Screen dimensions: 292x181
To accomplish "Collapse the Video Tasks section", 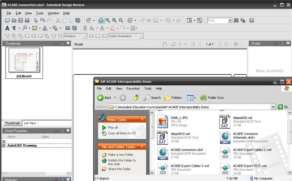I will tap(142, 119).
